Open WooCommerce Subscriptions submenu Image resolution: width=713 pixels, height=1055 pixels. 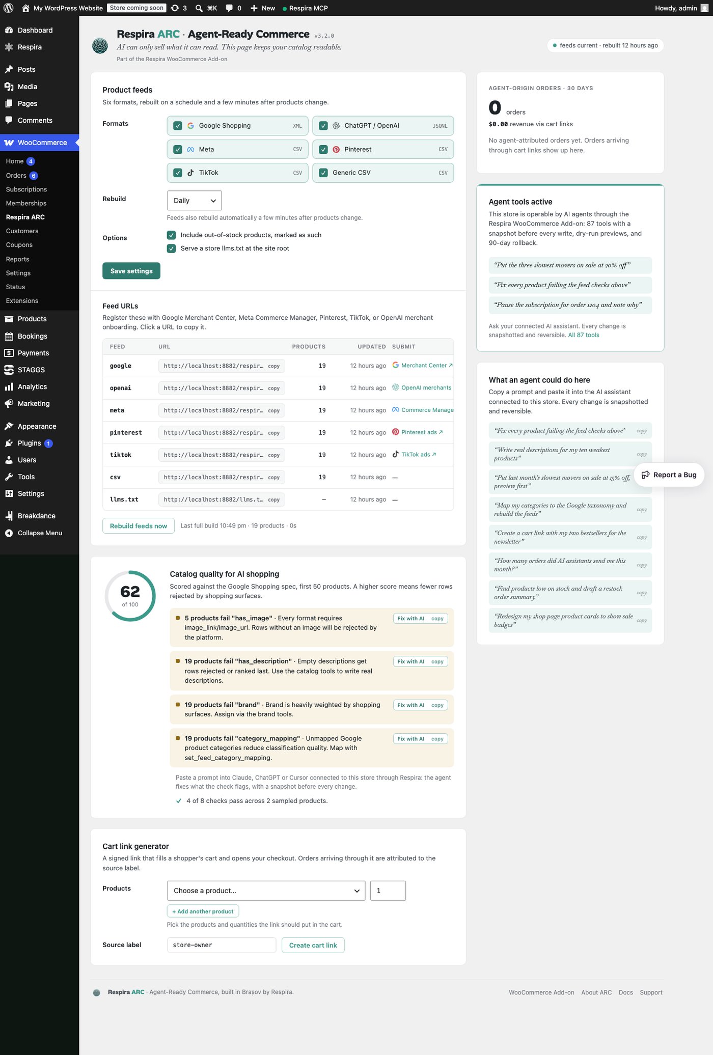pos(26,189)
